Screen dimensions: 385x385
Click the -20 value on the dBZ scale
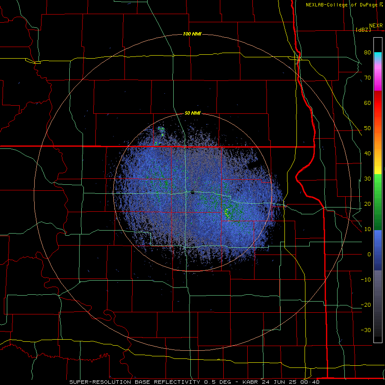[x=366, y=305]
